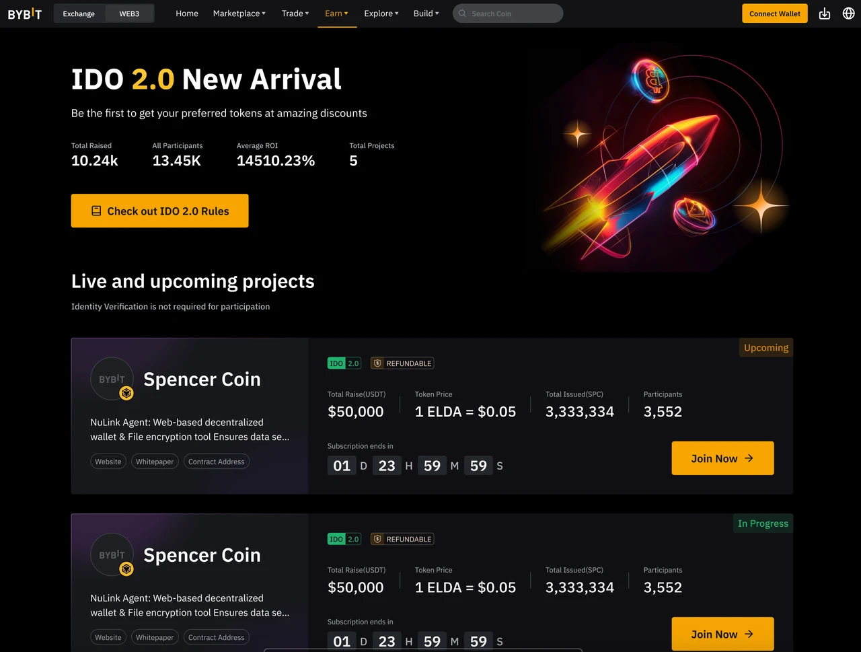Open the app download icon in the navbar
The image size is (861, 652).
pos(824,13)
